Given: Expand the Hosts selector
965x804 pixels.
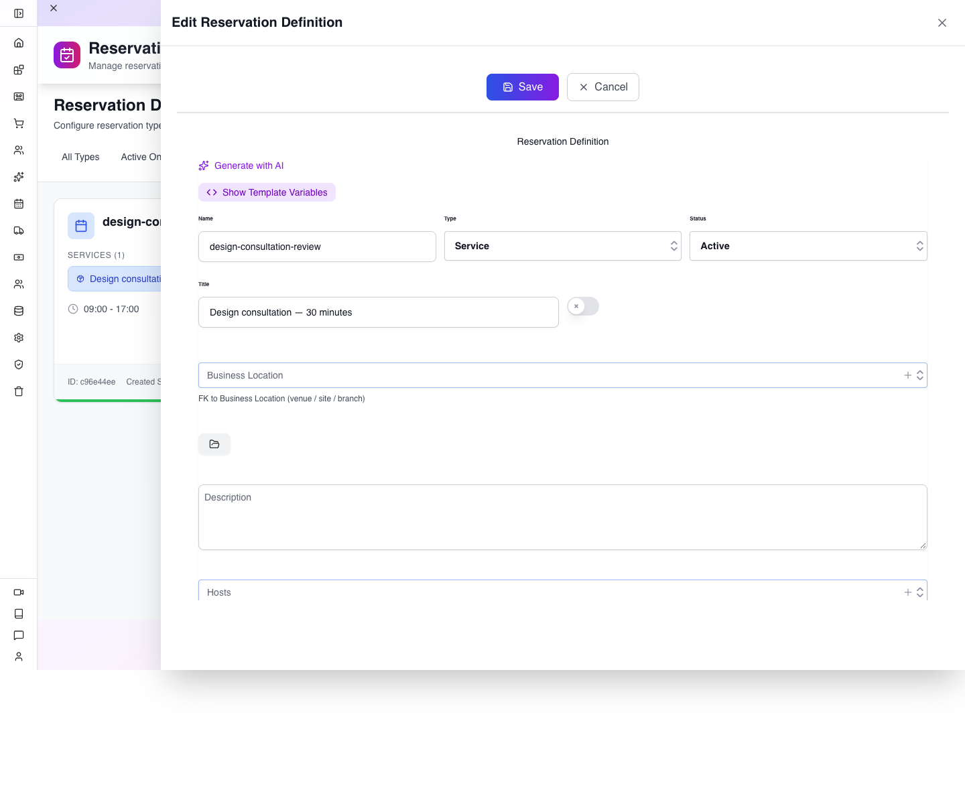Looking at the screenshot, I should tap(920, 592).
